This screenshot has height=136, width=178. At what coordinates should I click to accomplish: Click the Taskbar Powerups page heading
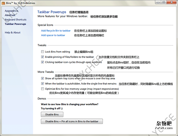tap(52, 12)
